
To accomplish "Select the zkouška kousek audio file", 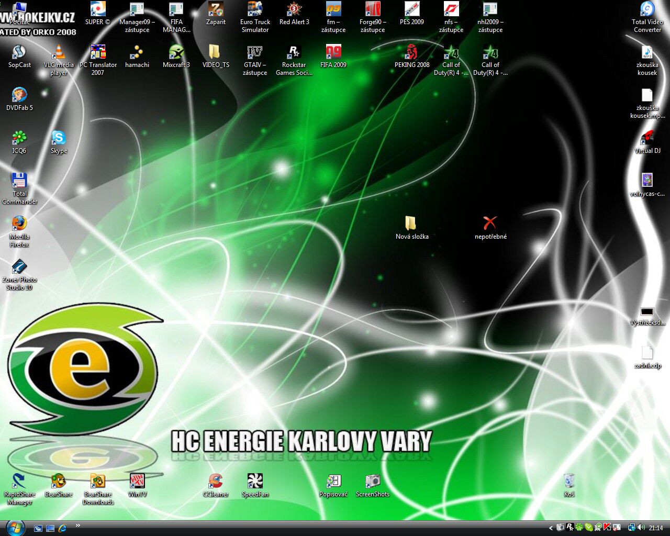I will (x=647, y=60).
